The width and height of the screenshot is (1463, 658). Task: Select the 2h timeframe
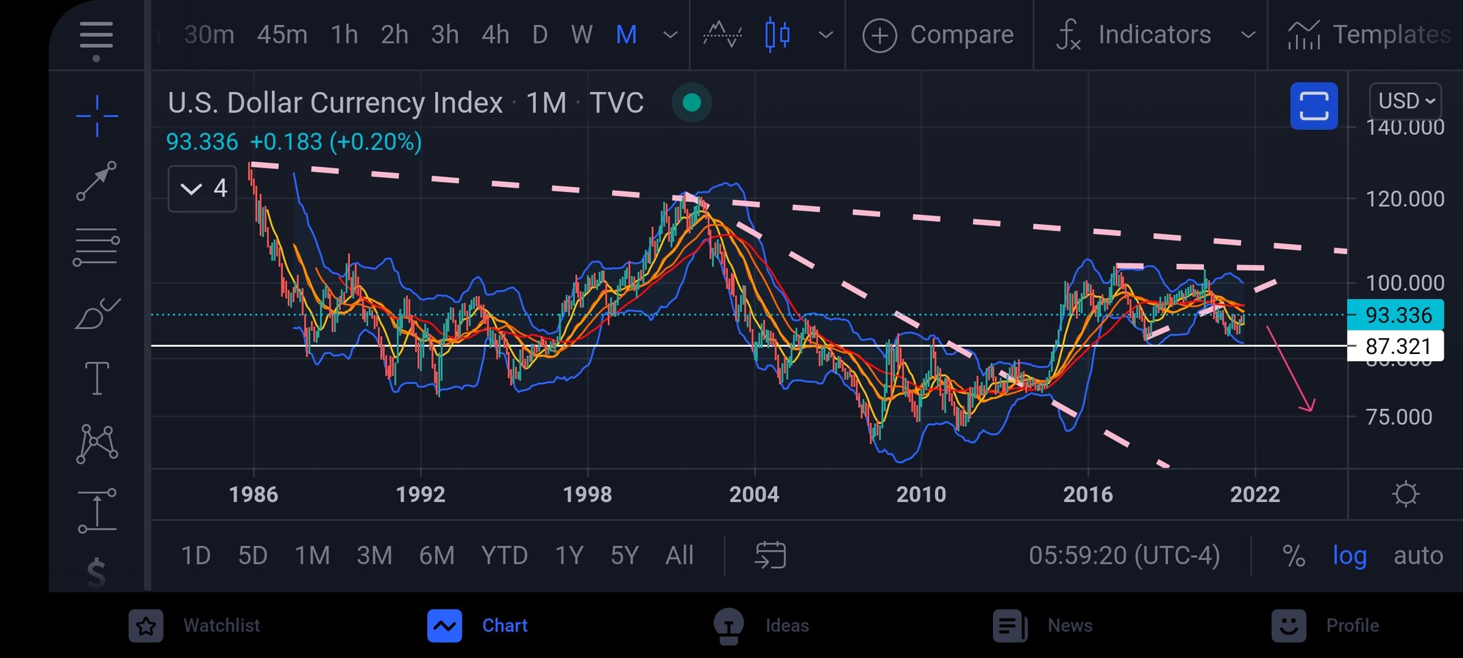(394, 34)
